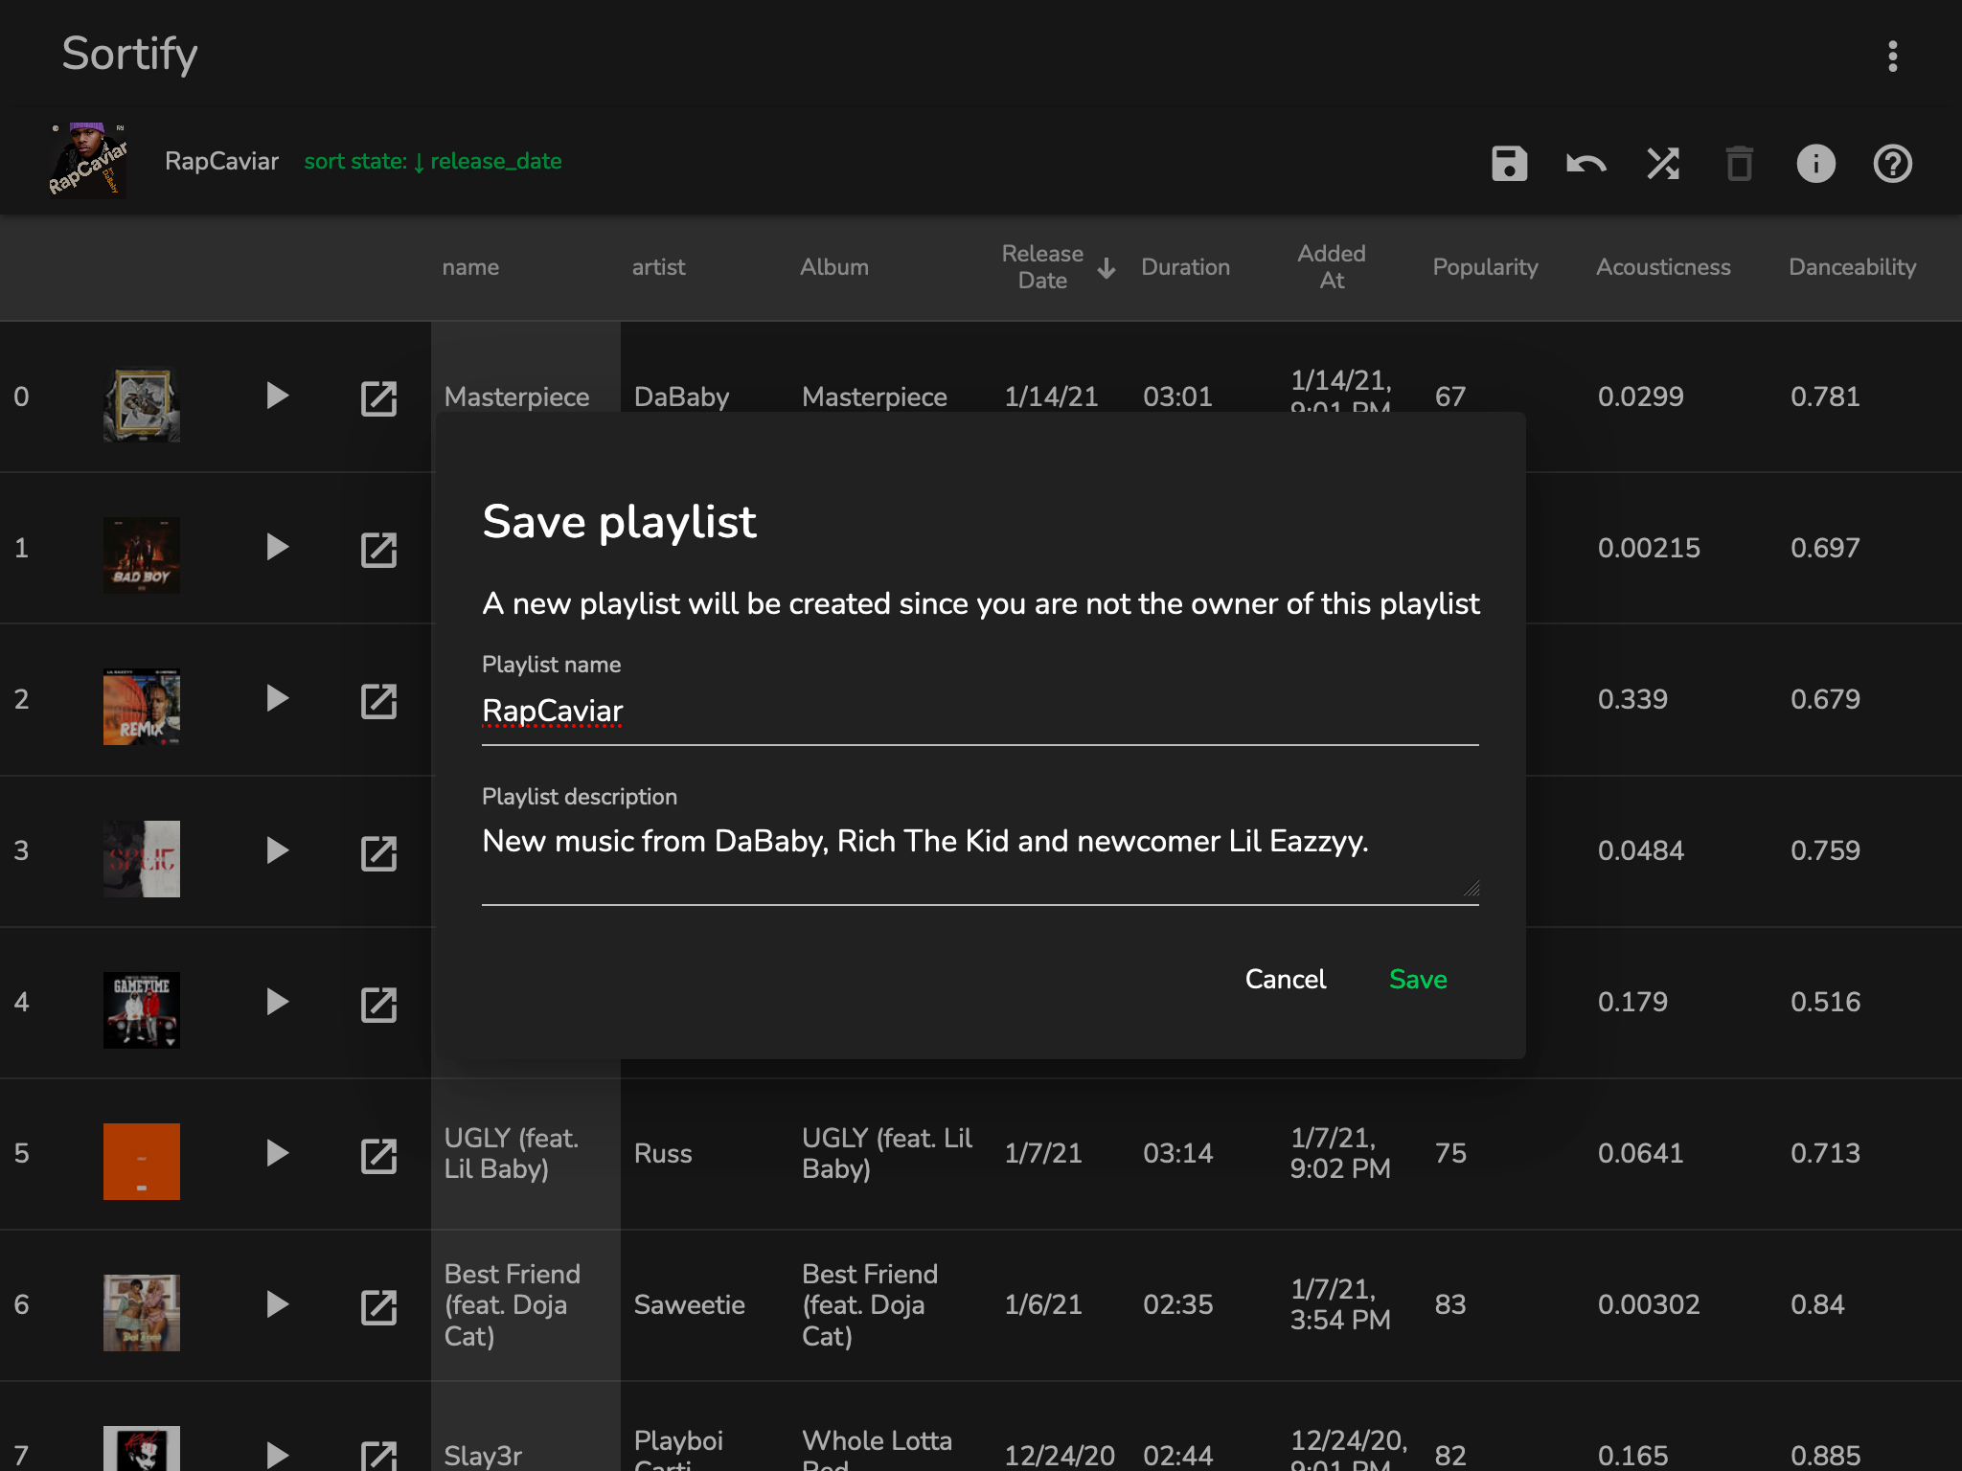The height and width of the screenshot is (1471, 1962).
Task: Click the Gametime album art thumbnail
Action: pyautogui.click(x=142, y=1010)
